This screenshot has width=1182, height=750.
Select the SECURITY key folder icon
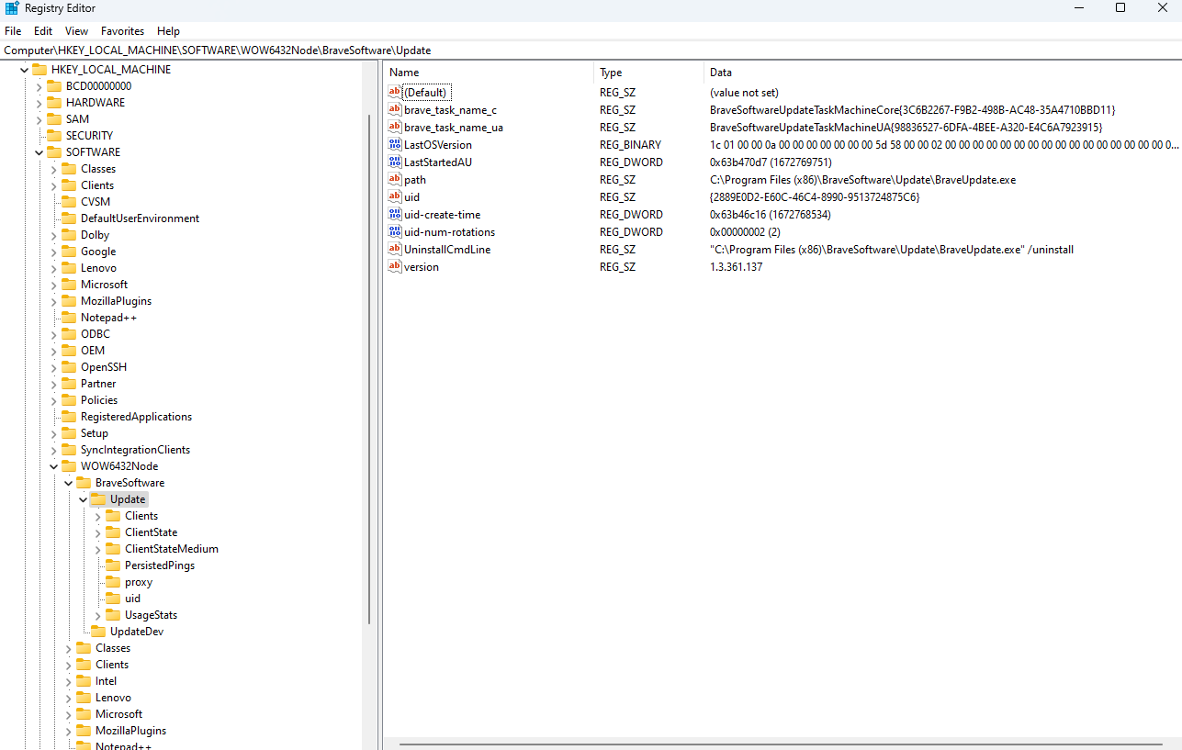pos(54,136)
